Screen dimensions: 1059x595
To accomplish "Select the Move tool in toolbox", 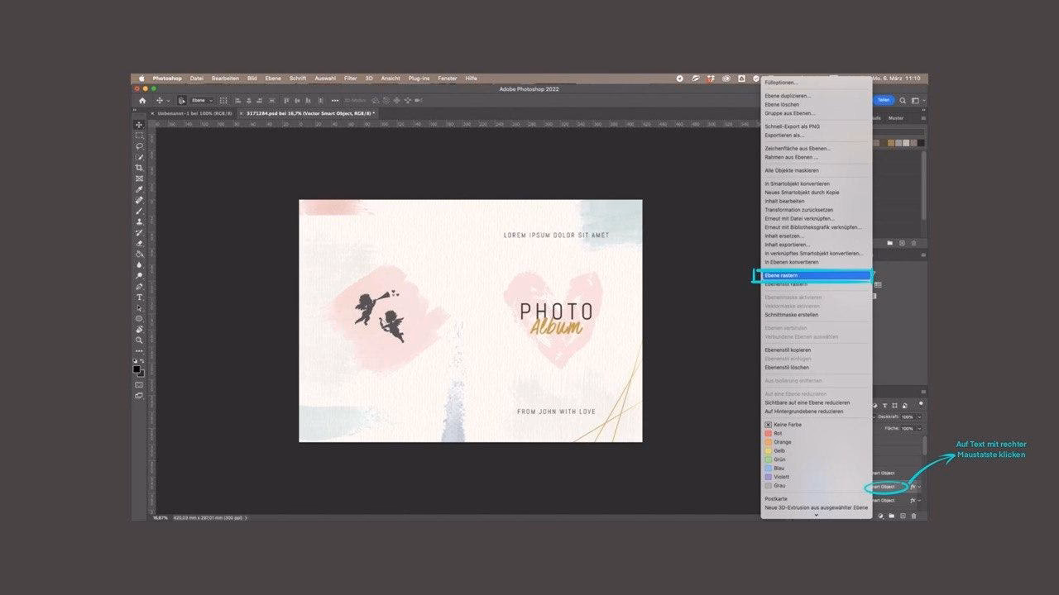I will 139,124.
